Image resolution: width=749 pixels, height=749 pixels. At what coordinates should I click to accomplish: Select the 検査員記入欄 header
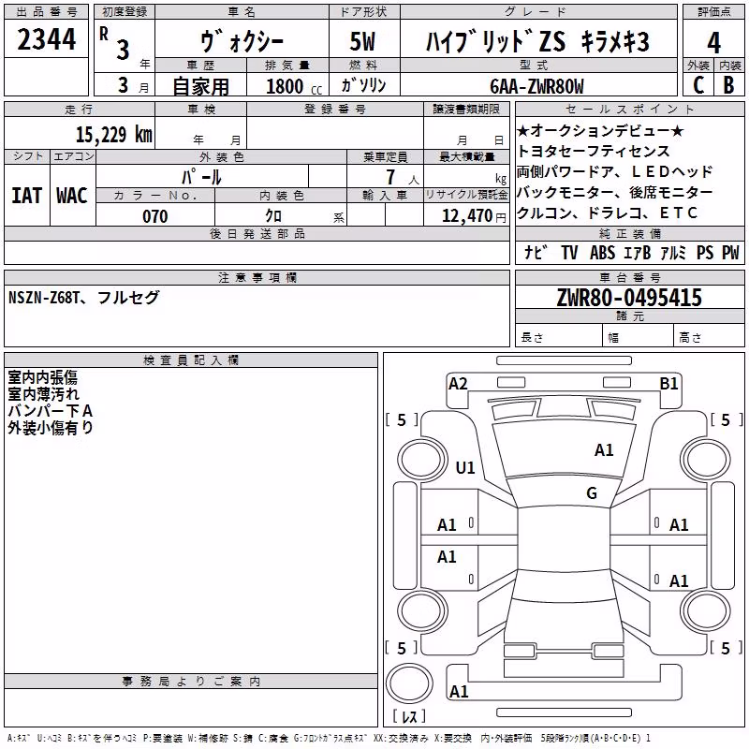[191, 360]
